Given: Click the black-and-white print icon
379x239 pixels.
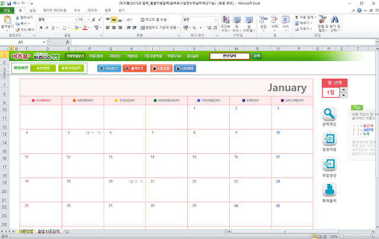Looking at the screenshot, I should click(x=329, y=190).
